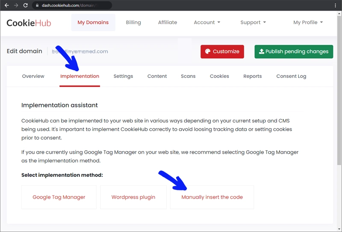The image size is (342, 232).
Task: Click the palette icon on the Customize button
Action: (x=208, y=51)
